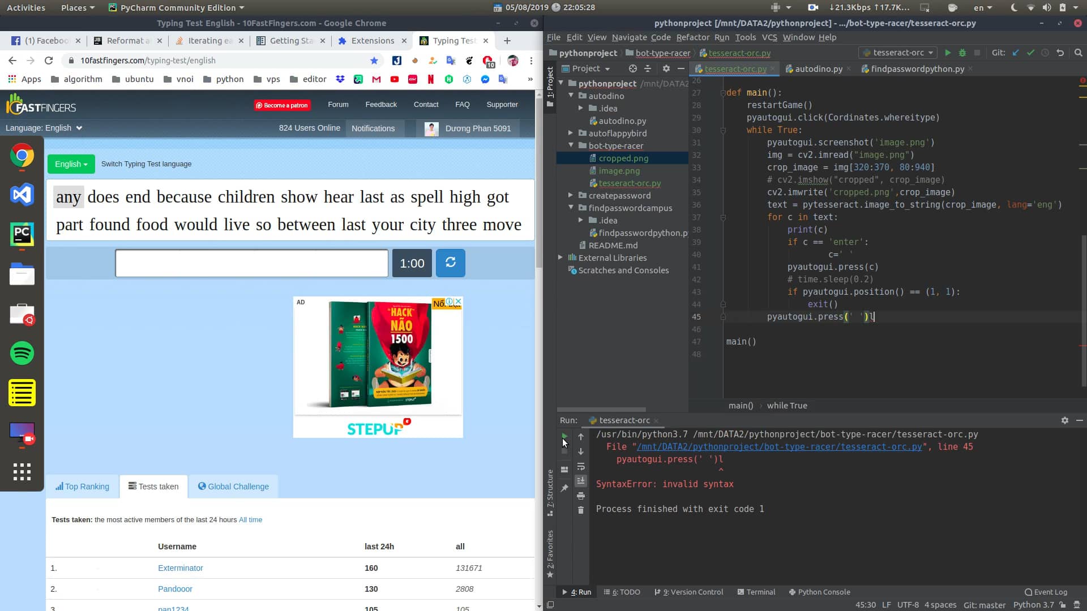Open the VCS menu in PyCharm

coord(769,37)
